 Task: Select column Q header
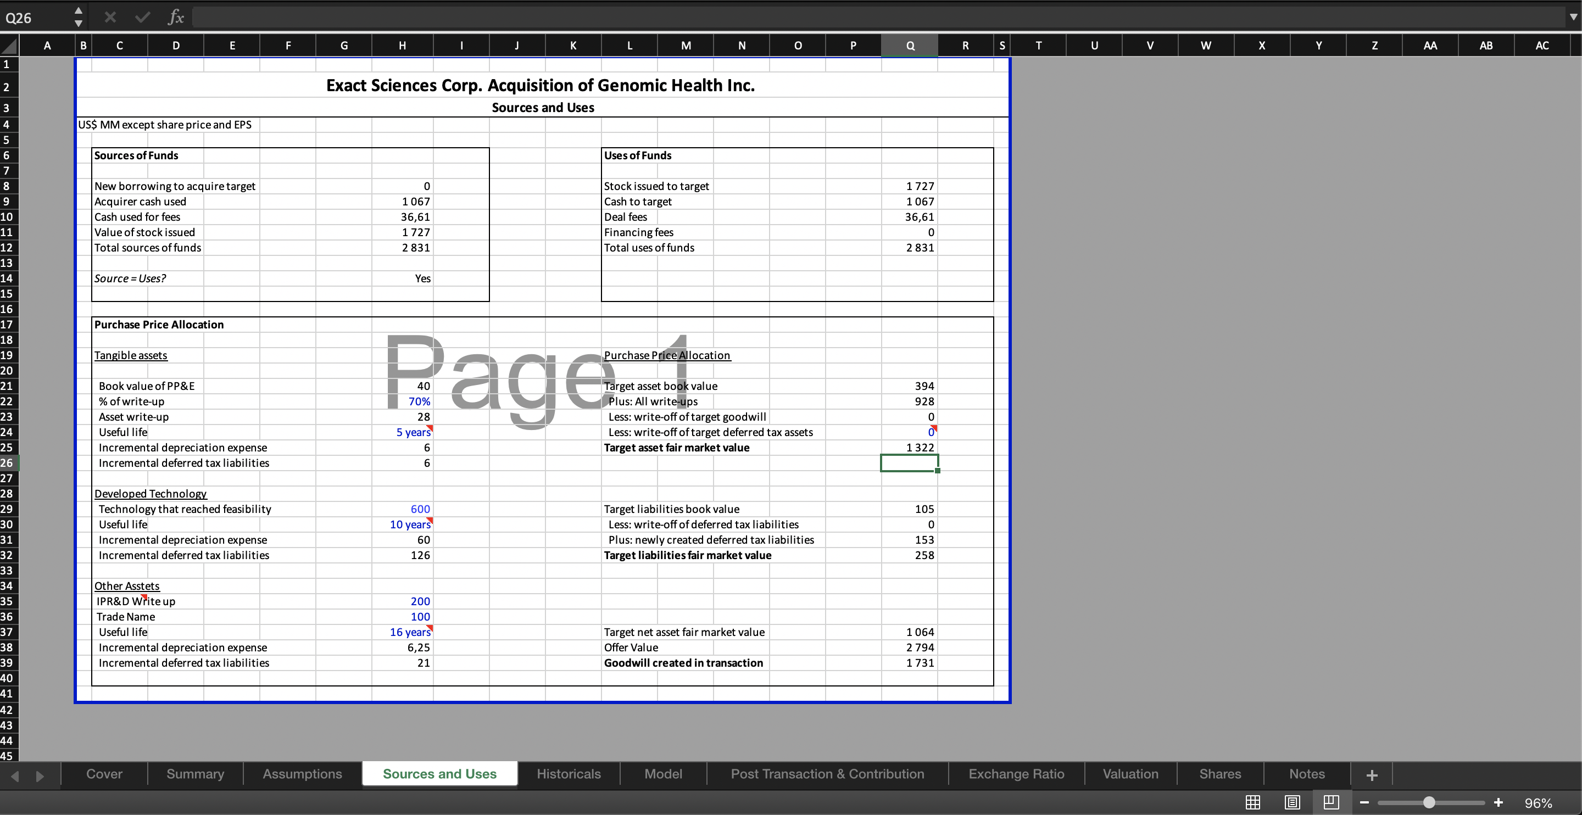(910, 46)
